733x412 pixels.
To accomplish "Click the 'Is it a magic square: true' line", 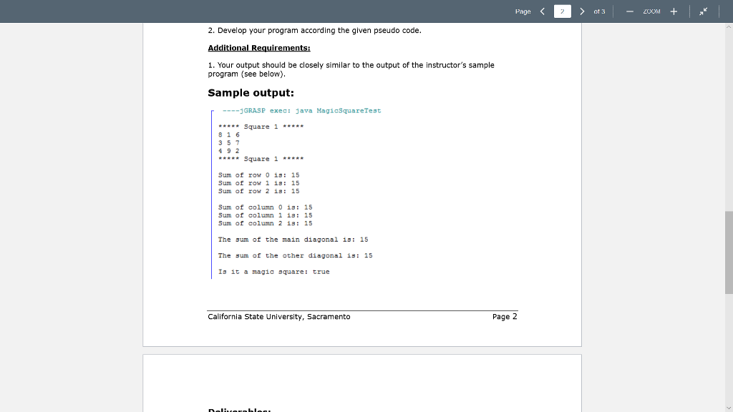I will click(x=273, y=271).
